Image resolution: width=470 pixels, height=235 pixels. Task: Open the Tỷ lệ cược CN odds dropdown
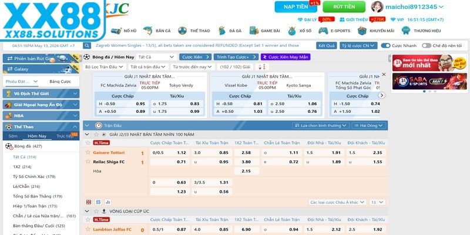pyautogui.click(x=358, y=46)
